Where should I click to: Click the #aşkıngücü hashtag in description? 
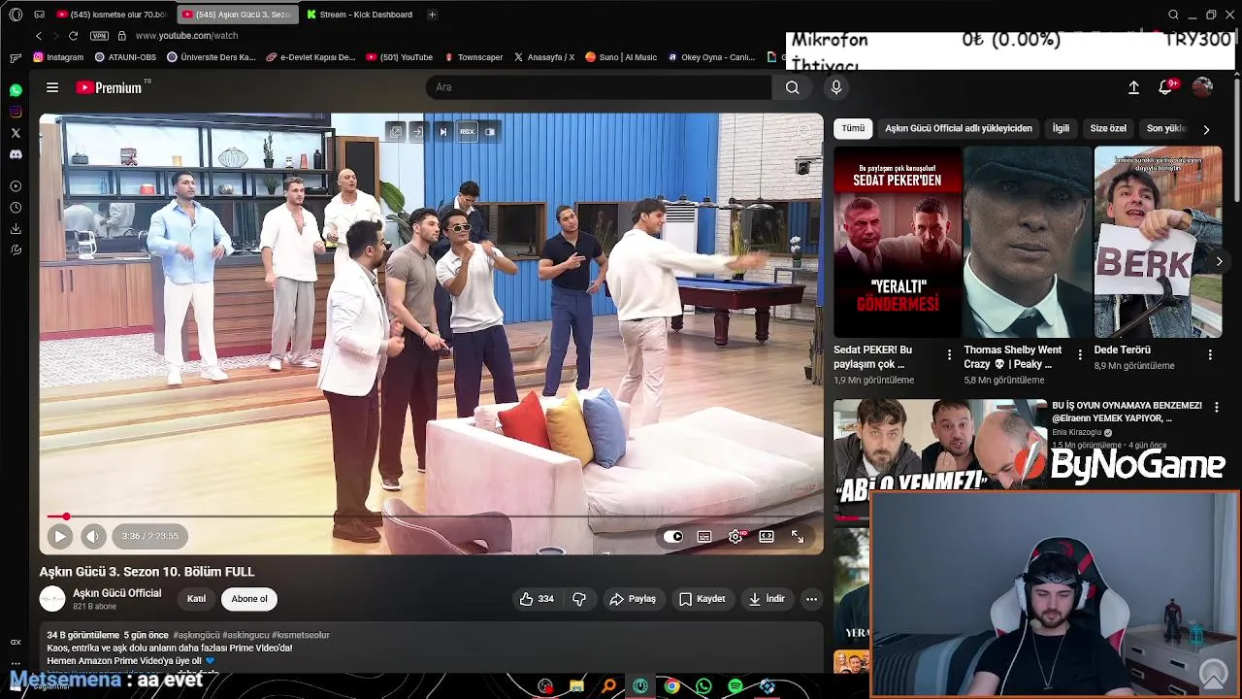tap(196, 635)
